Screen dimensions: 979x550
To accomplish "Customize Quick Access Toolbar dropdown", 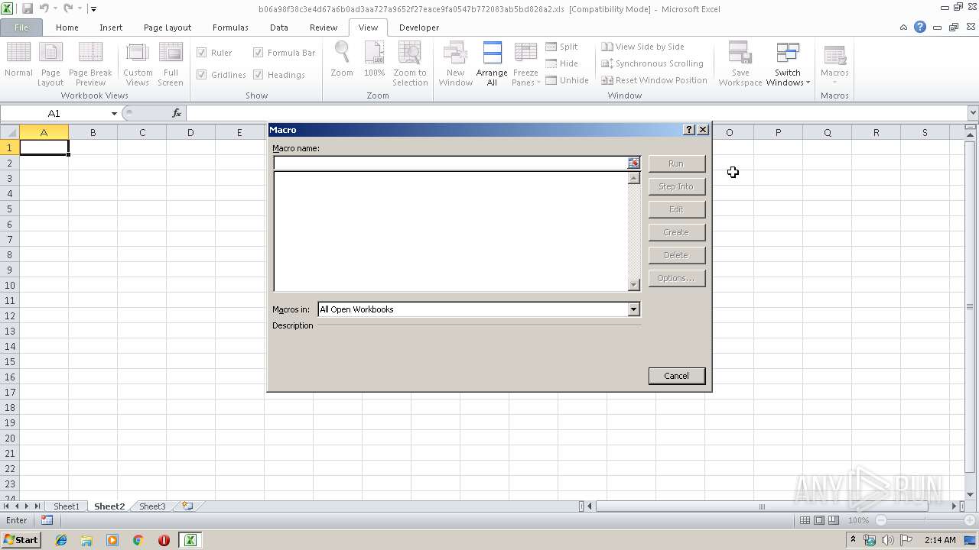I will pyautogui.click(x=93, y=9).
